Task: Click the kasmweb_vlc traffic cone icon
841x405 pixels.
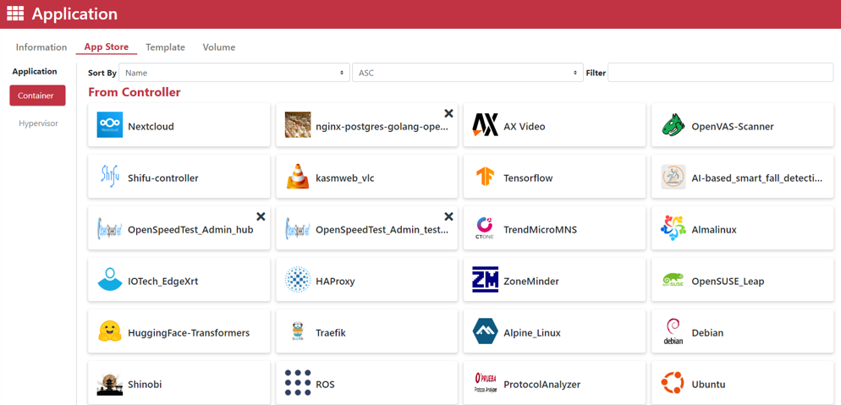Action: point(298,176)
